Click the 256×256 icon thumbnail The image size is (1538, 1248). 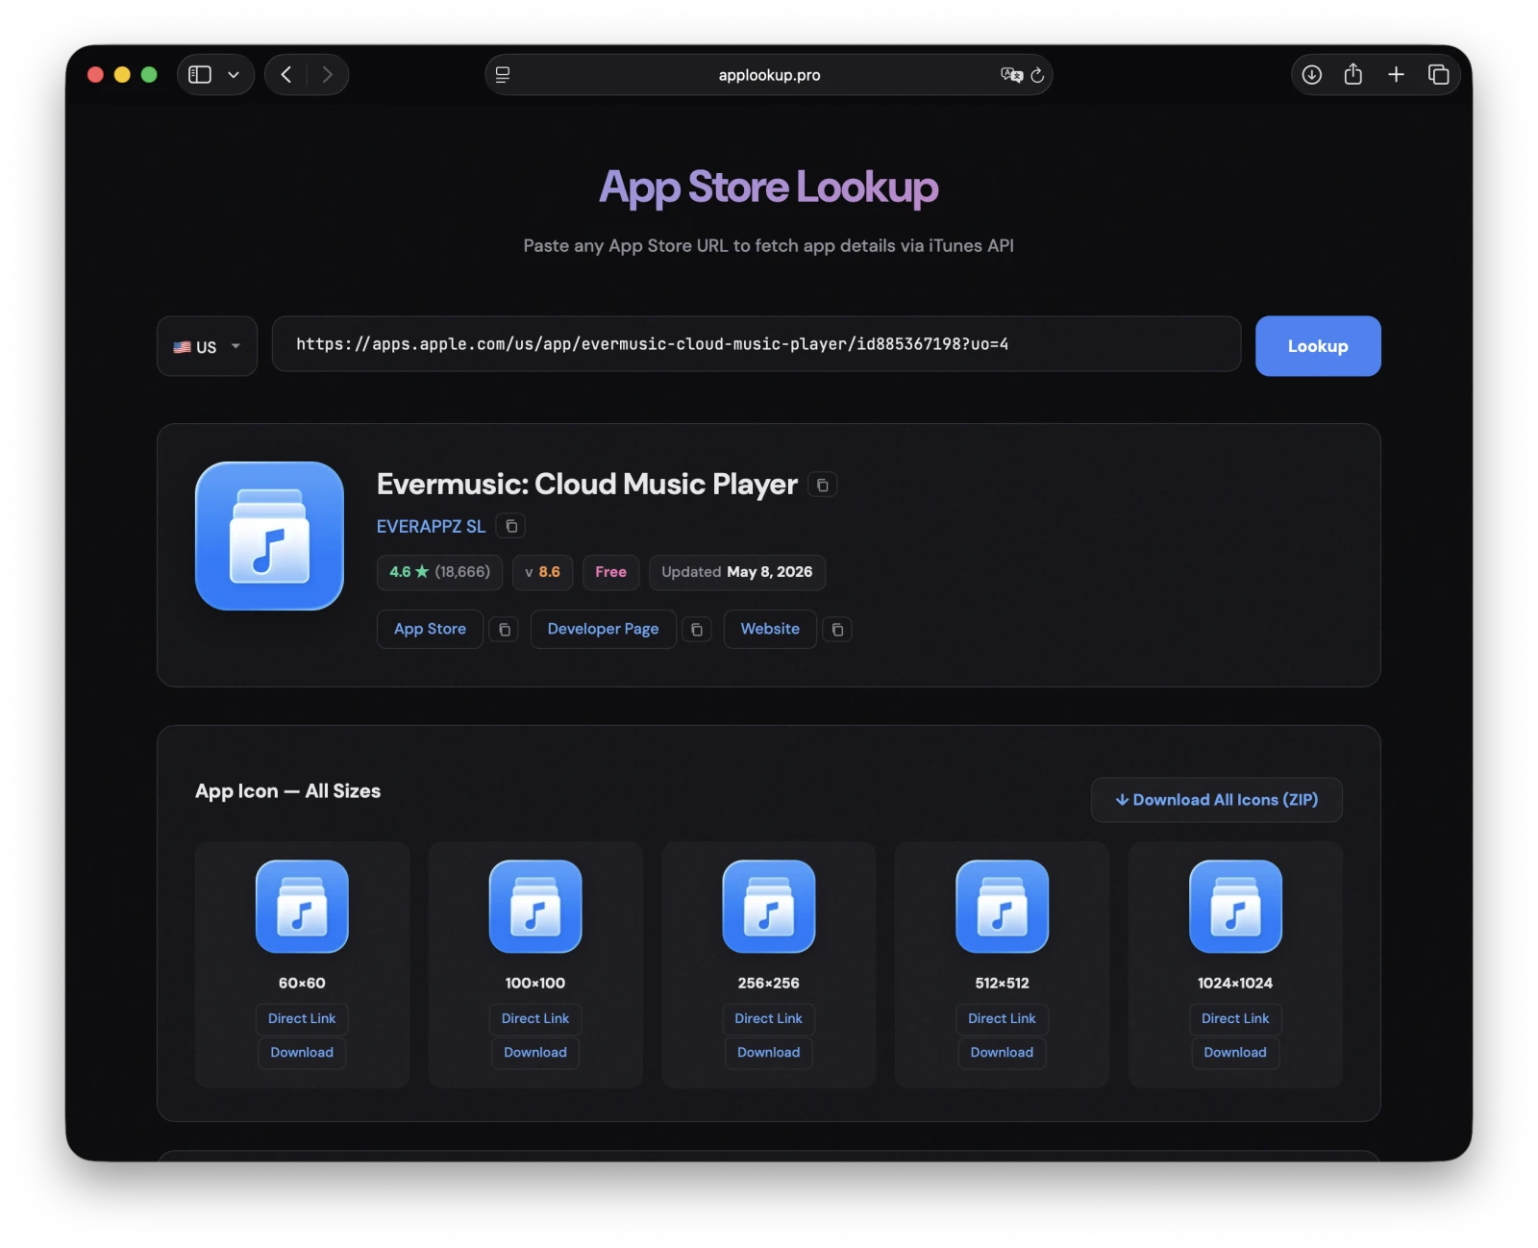coord(769,907)
